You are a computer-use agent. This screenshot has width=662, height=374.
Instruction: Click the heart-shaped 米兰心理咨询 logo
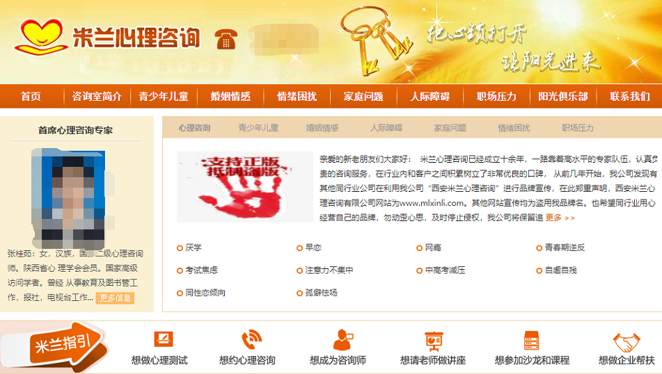(x=40, y=37)
